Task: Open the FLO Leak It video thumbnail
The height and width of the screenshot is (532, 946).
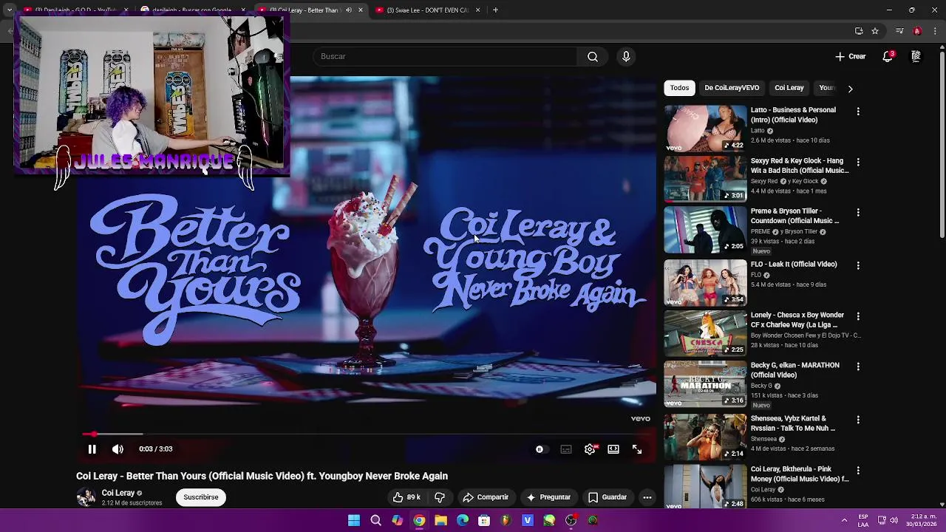Action: [x=705, y=282]
